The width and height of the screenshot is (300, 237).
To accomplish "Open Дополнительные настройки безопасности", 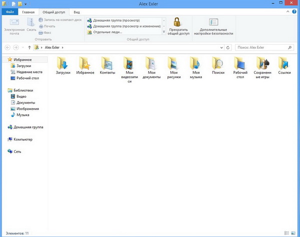I will click(x=213, y=23).
